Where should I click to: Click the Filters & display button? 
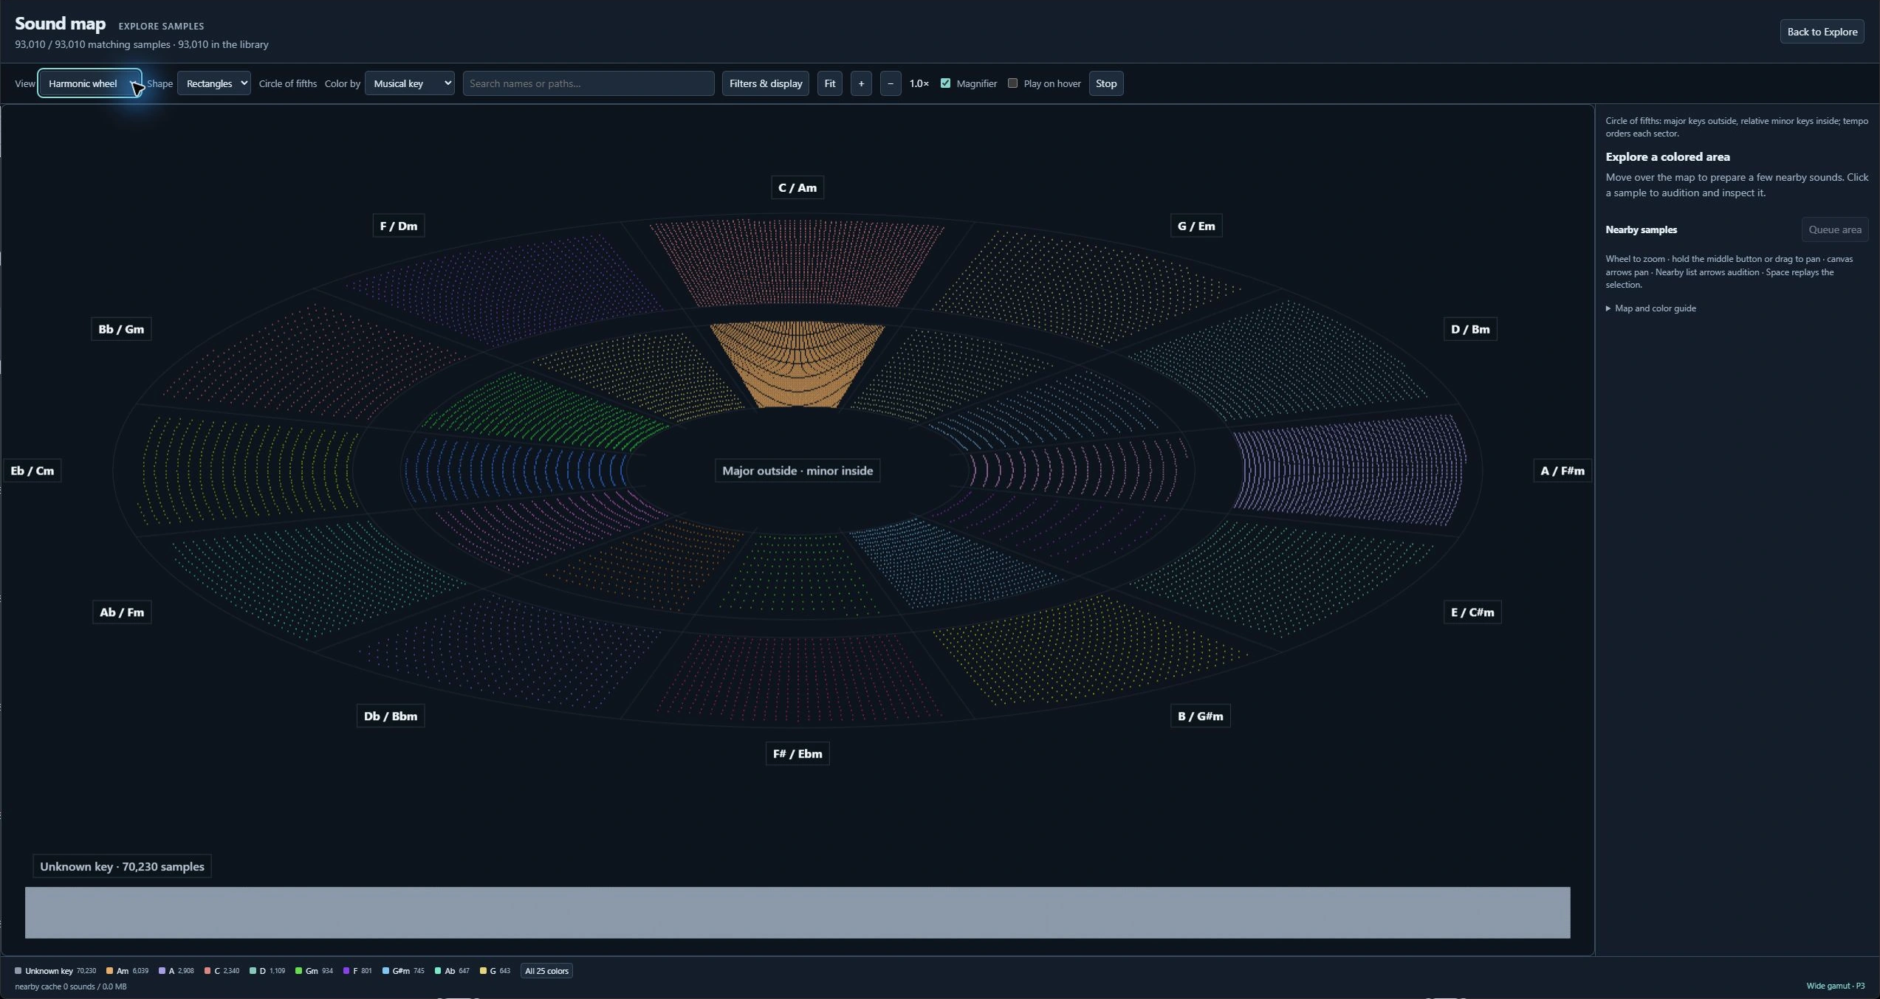tap(765, 83)
